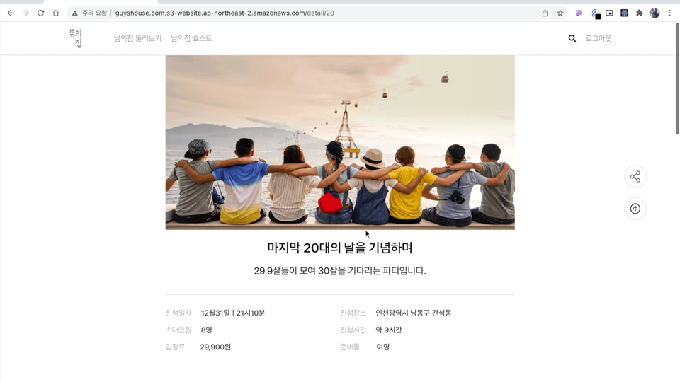Open the Chrome extensions puzzle icon

(x=639, y=13)
